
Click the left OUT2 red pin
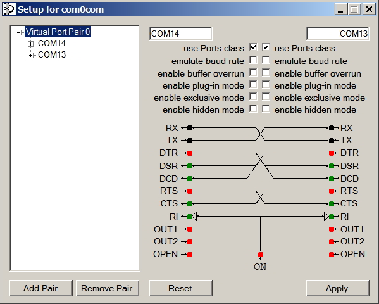point(190,242)
